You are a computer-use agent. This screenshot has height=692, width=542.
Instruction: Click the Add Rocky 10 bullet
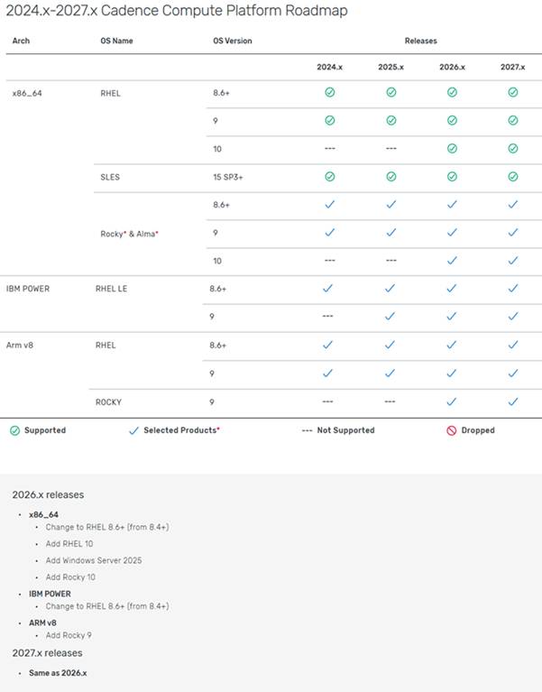coord(70,577)
